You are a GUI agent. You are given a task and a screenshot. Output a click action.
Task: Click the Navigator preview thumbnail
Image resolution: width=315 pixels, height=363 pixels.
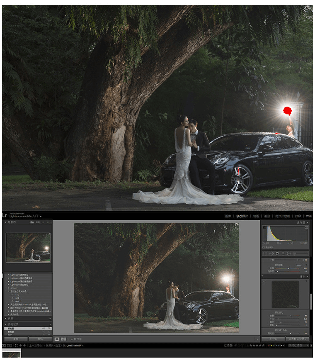(28, 248)
